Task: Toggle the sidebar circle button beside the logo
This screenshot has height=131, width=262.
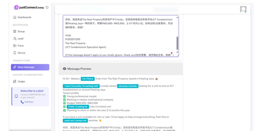Action: pyautogui.click(x=47, y=7)
